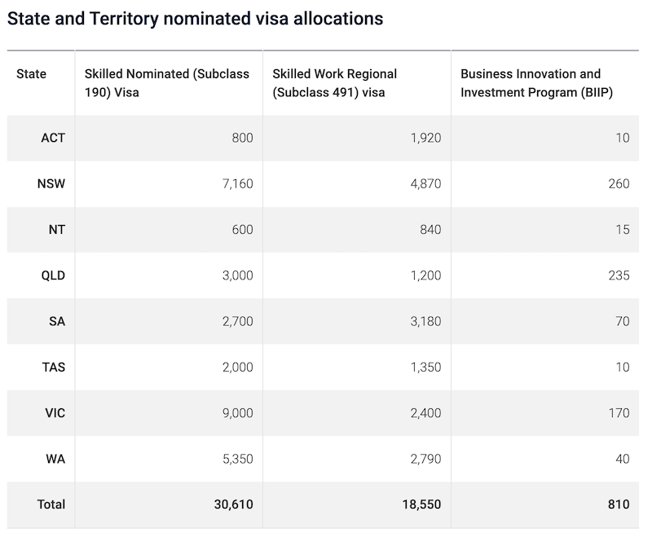Select the TAS row label
The image size is (652, 537).
[x=53, y=367]
